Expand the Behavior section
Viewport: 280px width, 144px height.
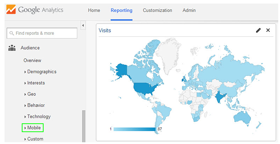[36, 105]
